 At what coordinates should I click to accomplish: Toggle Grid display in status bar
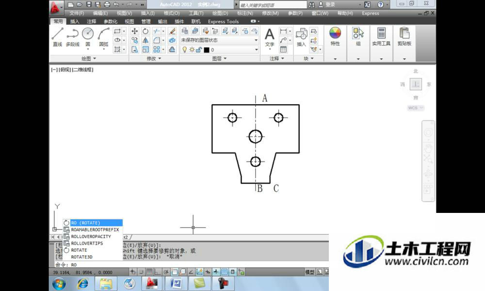[149, 272]
